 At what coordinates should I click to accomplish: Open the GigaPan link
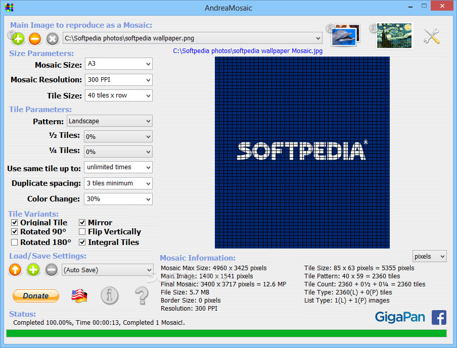pos(400,317)
